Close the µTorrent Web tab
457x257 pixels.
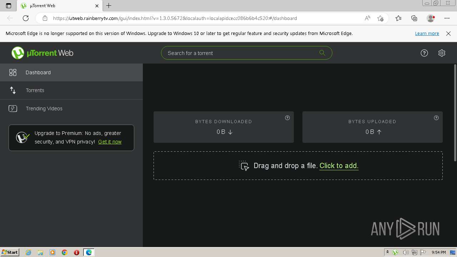click(x=97, y=6)
